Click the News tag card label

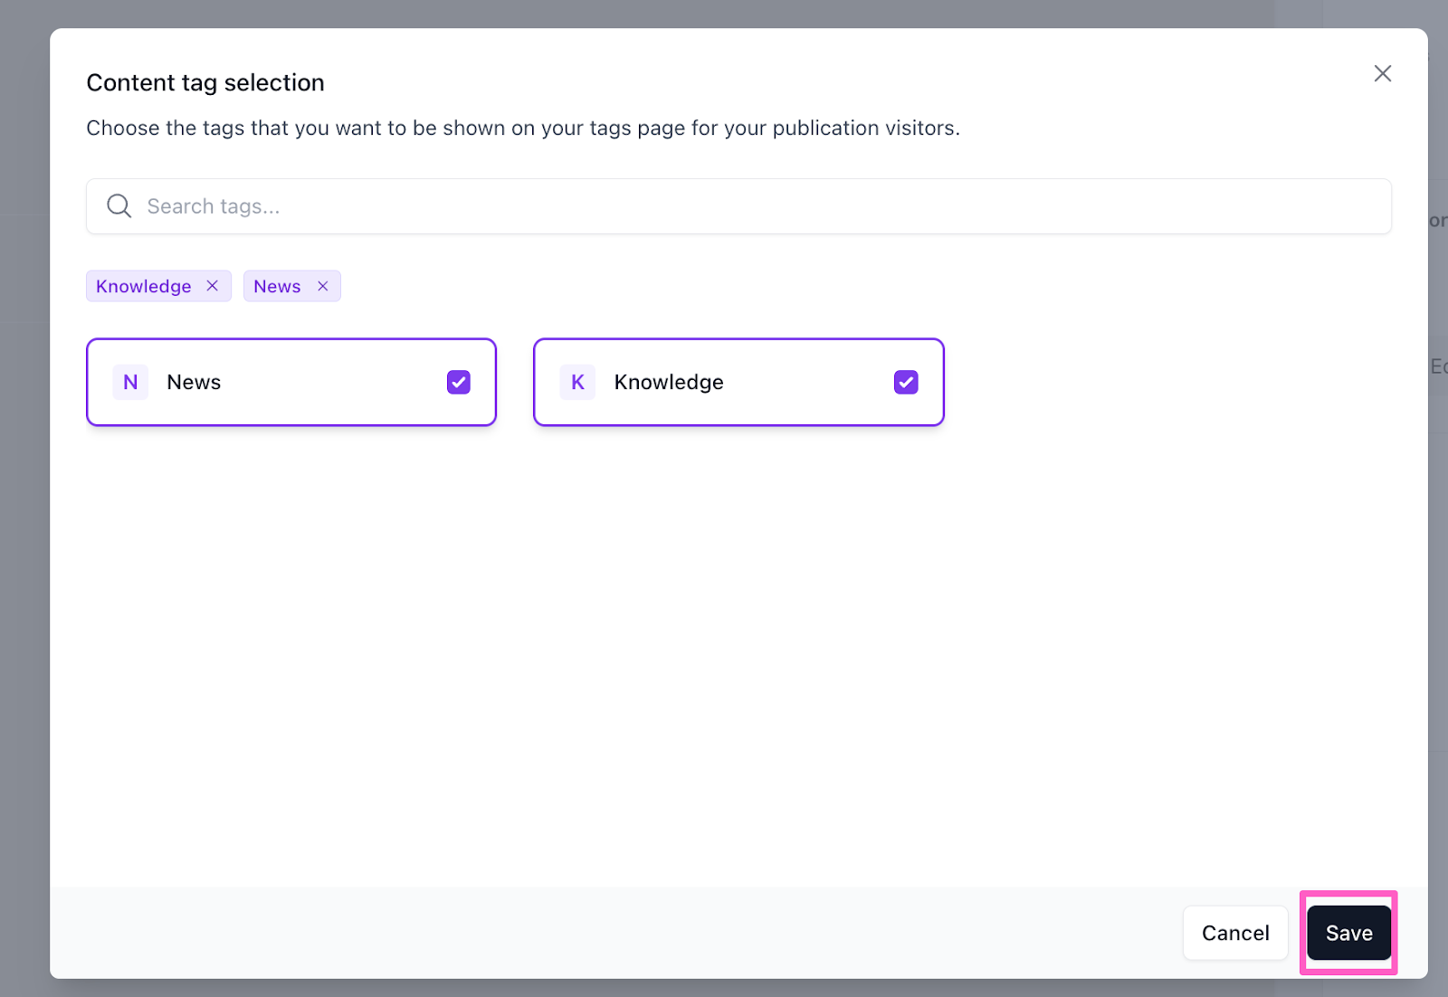tap(194, 383)
